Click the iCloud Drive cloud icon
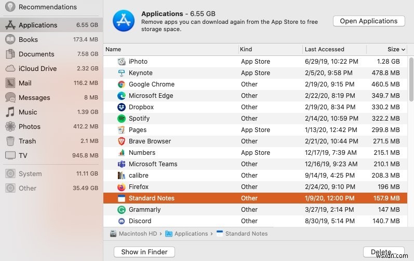This screenshot has width=414, height=261. (x=10, y=68)
